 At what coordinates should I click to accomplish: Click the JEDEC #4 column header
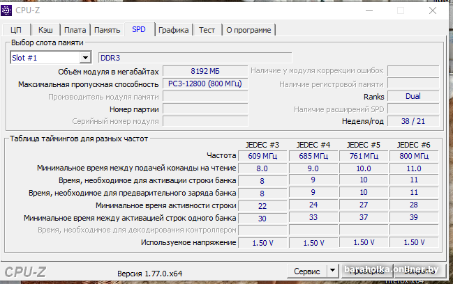click(313, 145)
